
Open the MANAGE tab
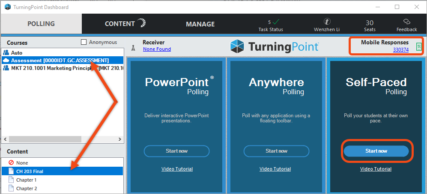(200, 24)
